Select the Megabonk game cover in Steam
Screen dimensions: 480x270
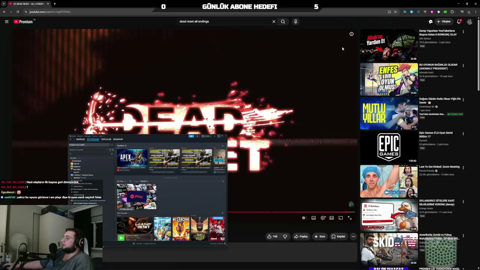click(x=181, y=229)
